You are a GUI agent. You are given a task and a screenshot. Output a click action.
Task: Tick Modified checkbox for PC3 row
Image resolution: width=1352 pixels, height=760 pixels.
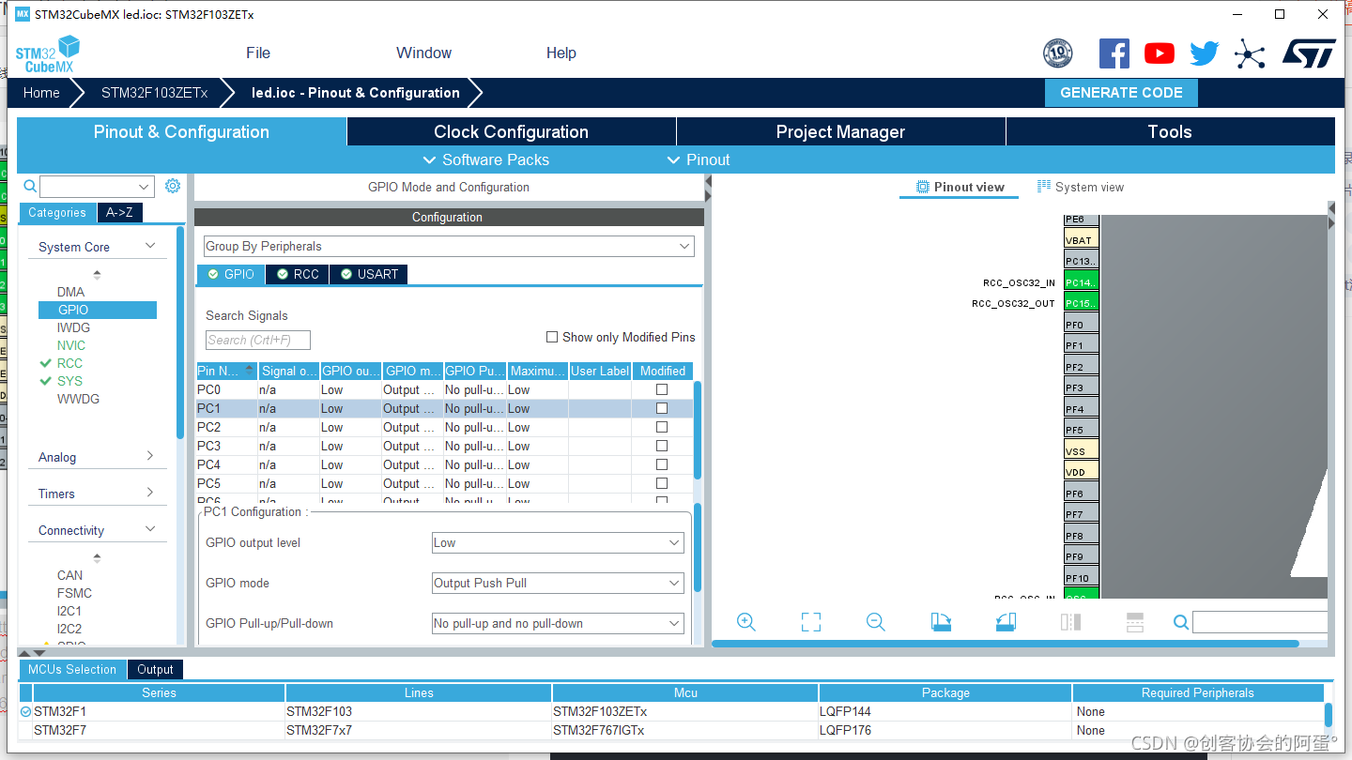tap(662, 446)
